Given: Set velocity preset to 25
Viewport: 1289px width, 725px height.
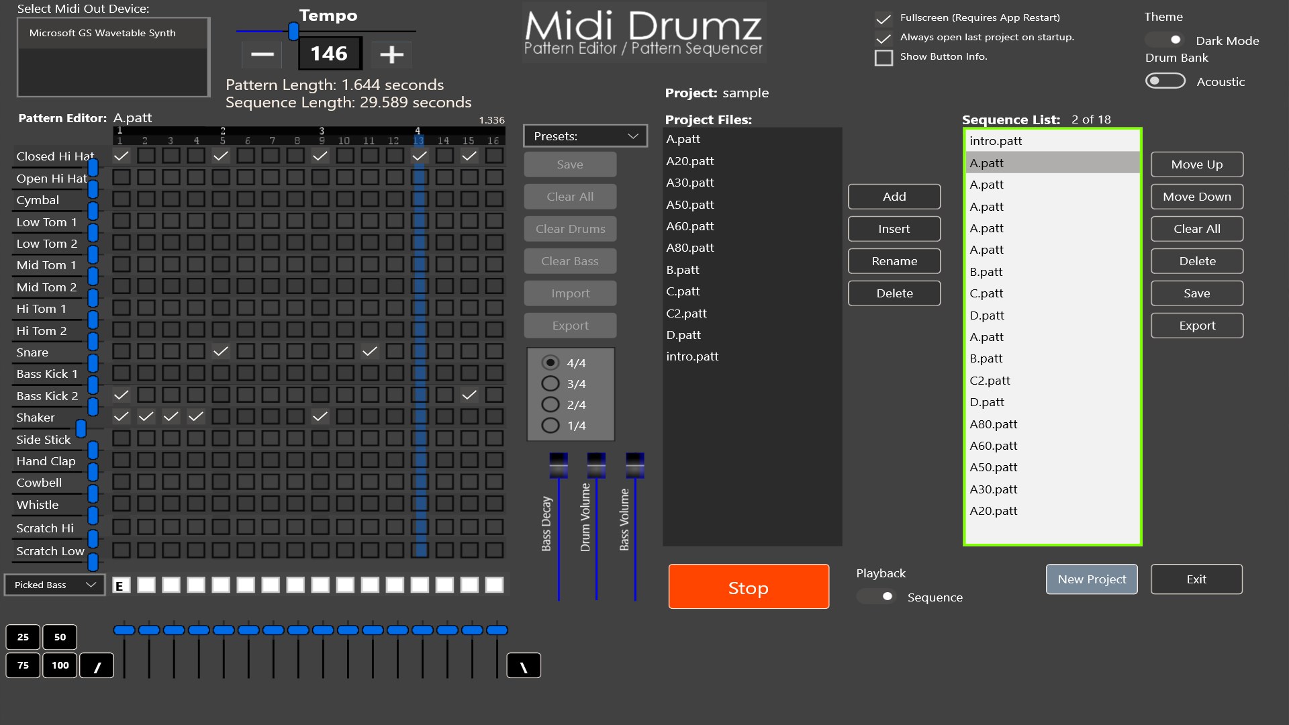Looking at the screenshot, I should coord(23,637).
